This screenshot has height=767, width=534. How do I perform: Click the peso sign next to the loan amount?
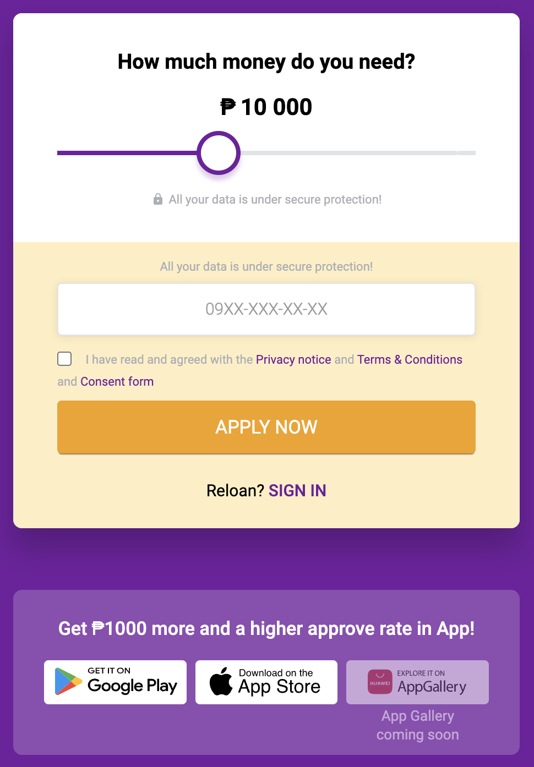click(x=229, y=106)
